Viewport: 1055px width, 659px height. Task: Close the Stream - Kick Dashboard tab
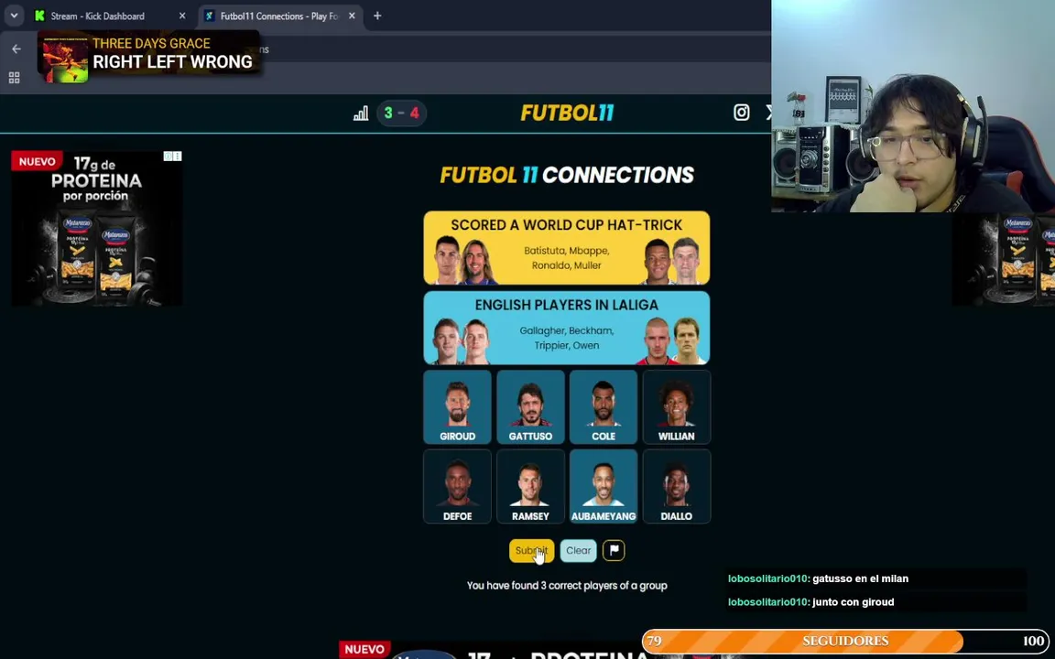(x=181, y=16)
